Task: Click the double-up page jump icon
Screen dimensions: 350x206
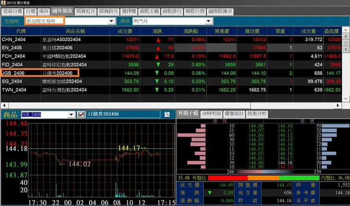Action: coord(346,36)
